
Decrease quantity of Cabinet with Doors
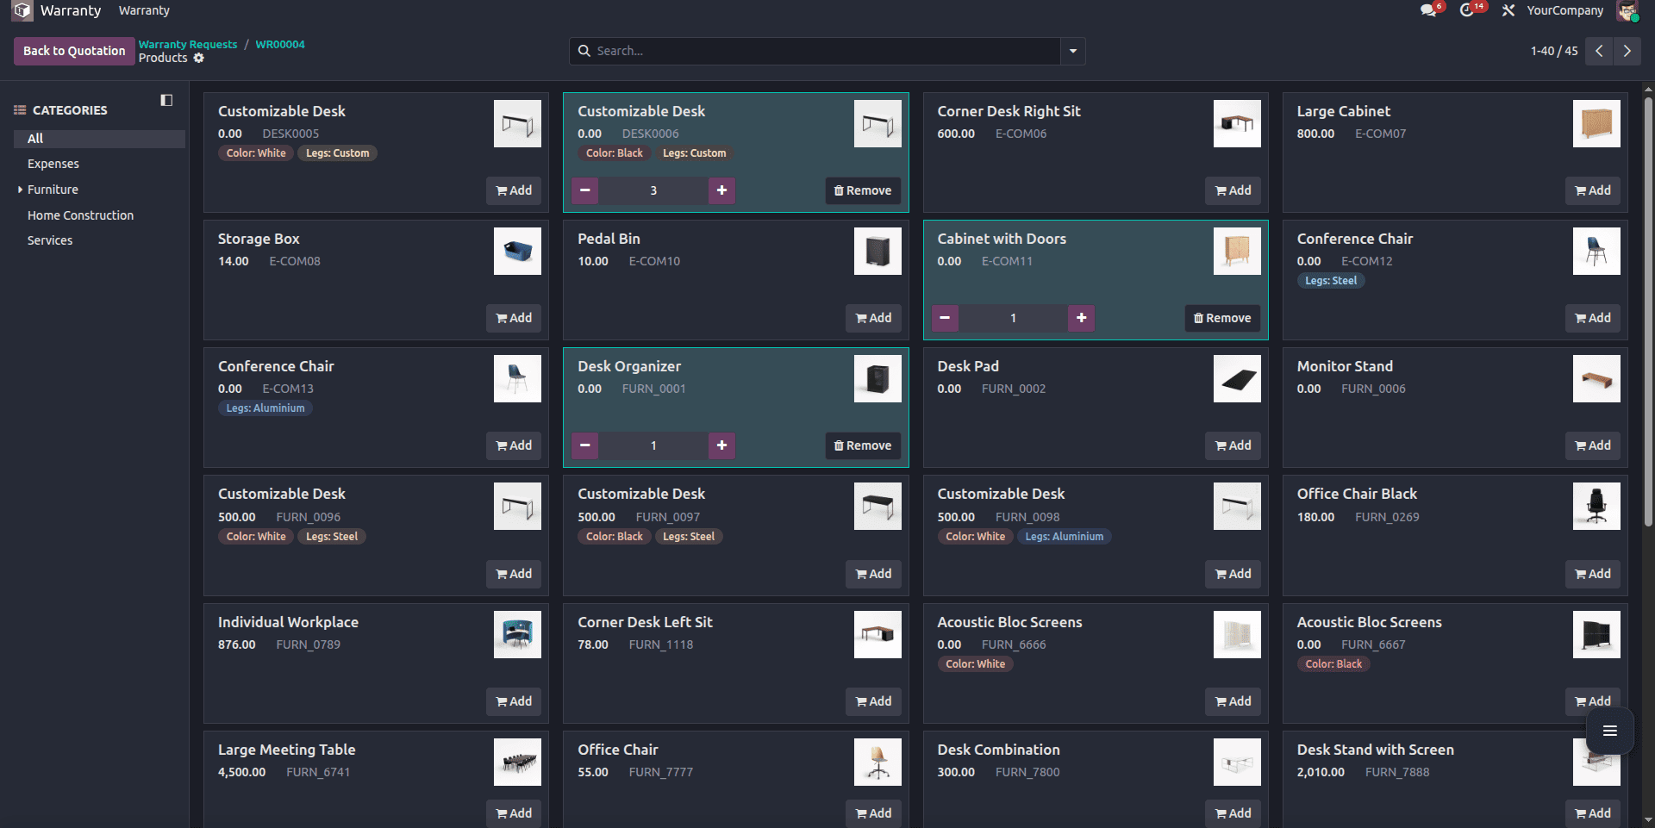coord(944,318)
